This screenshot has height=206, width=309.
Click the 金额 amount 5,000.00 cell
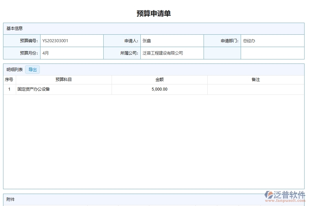click(160, 89)
